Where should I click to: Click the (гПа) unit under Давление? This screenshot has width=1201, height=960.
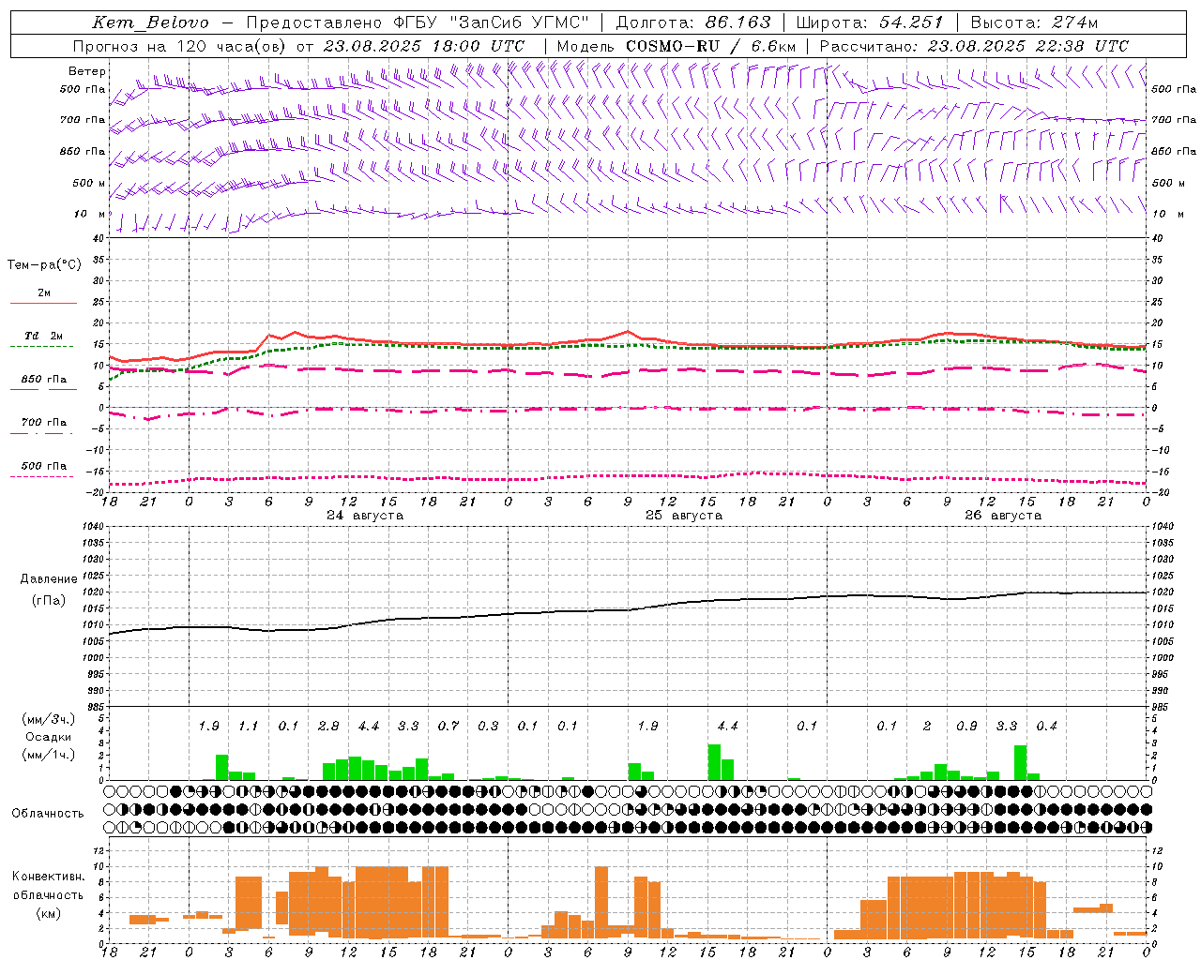pos(49,601)
